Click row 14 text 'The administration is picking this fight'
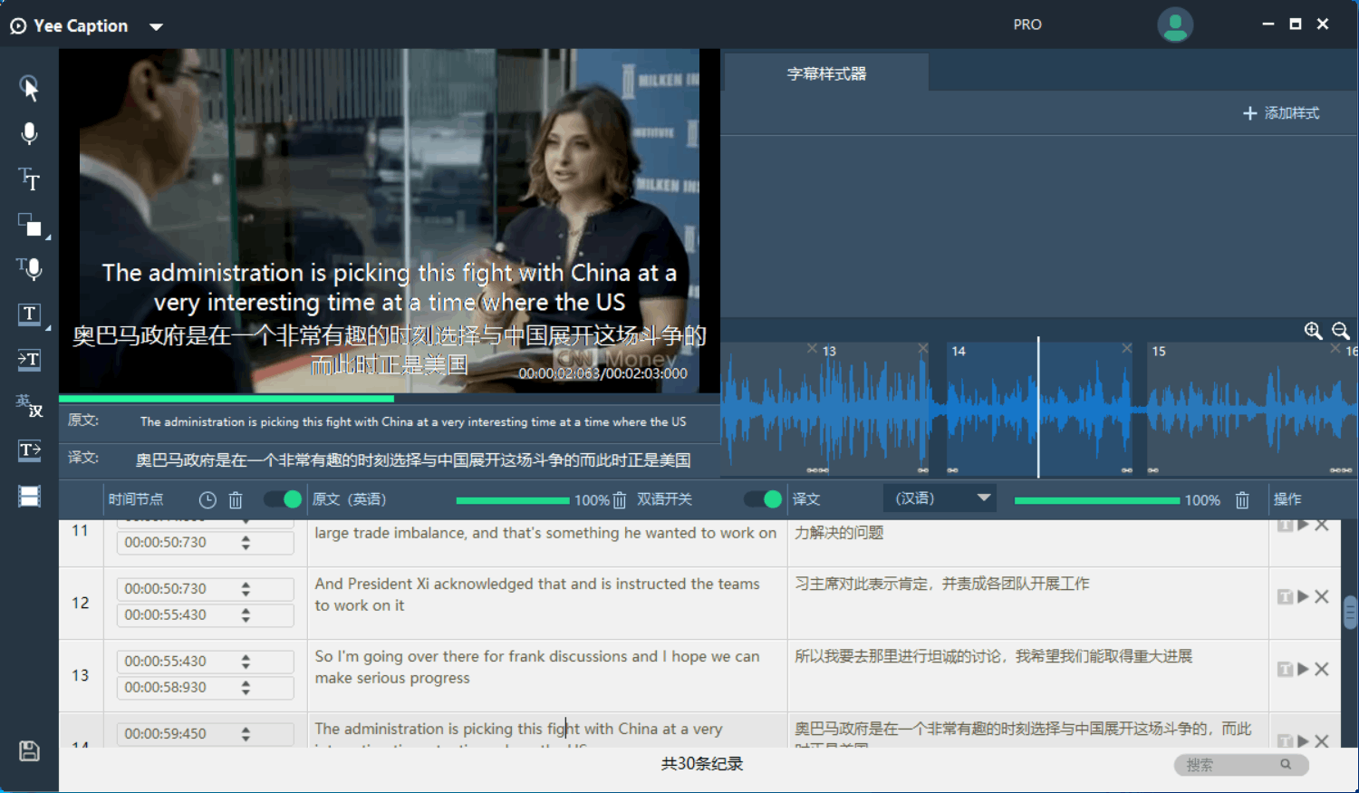This screenshot has width=1359, height=793. click(x=447, y=729)
